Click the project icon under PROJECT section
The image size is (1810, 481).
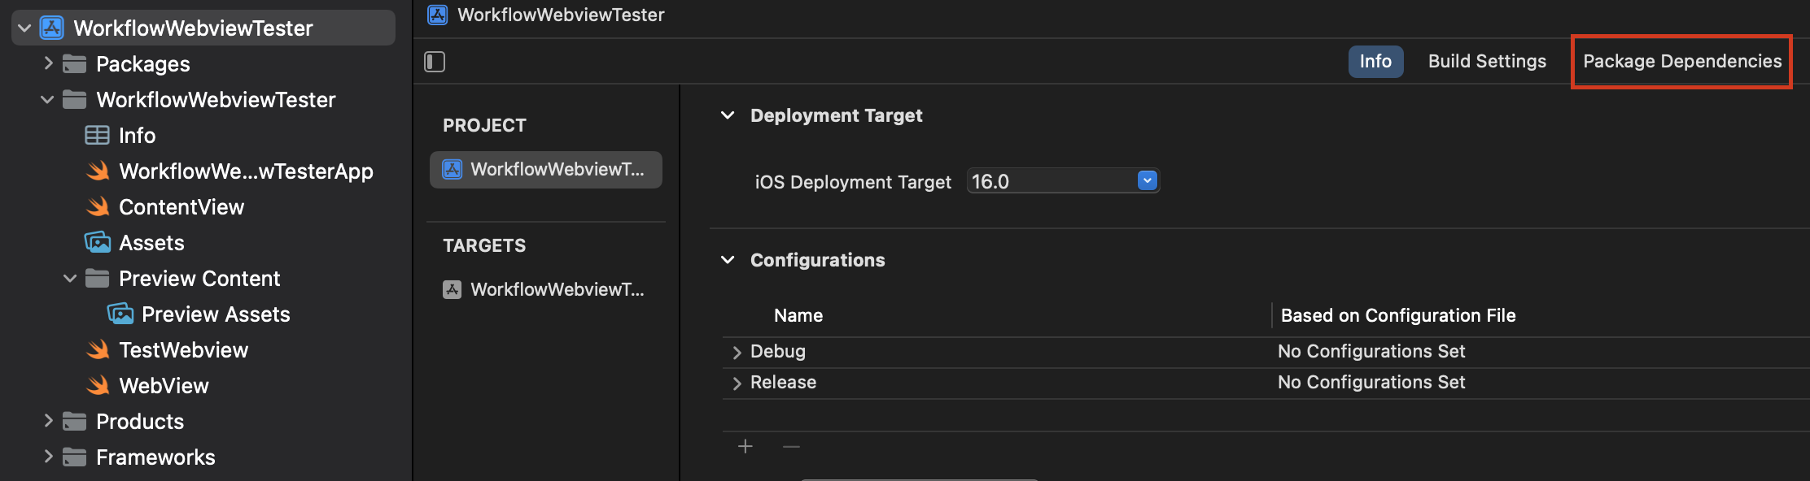click(x=452, y=169)
